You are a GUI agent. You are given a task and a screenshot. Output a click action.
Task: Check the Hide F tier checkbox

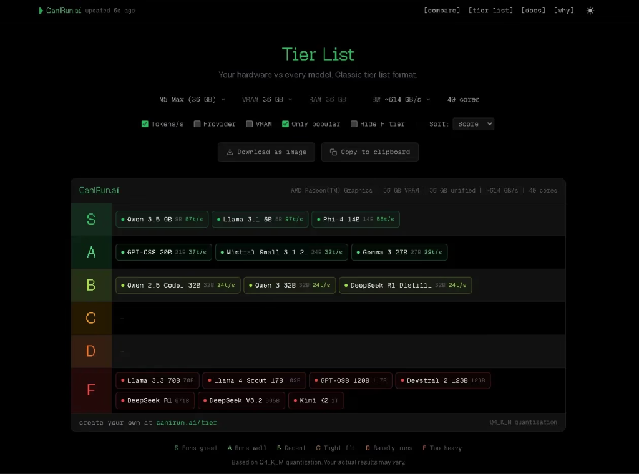(x=354, y=124)
